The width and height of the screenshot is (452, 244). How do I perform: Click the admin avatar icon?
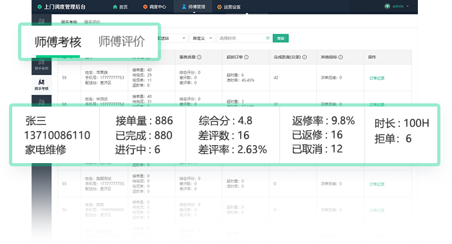[388, 6]
